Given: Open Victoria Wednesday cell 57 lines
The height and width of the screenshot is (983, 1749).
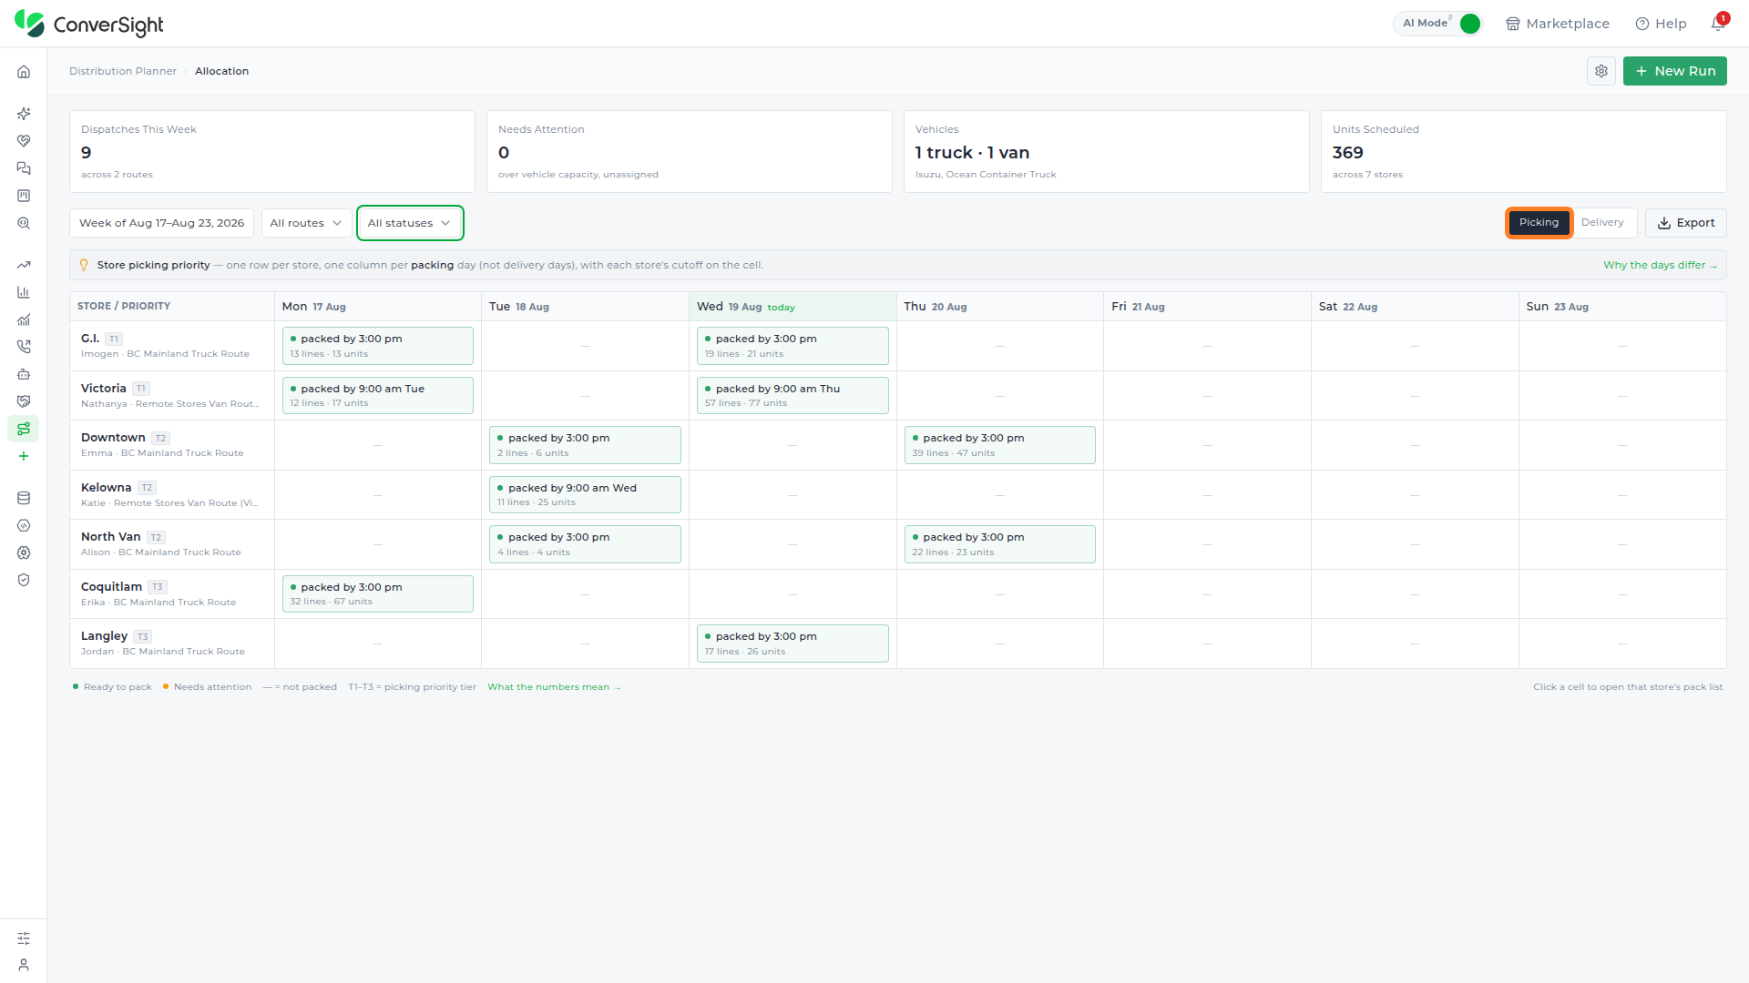Looking at the screenshot, I should tap(793, 395).
